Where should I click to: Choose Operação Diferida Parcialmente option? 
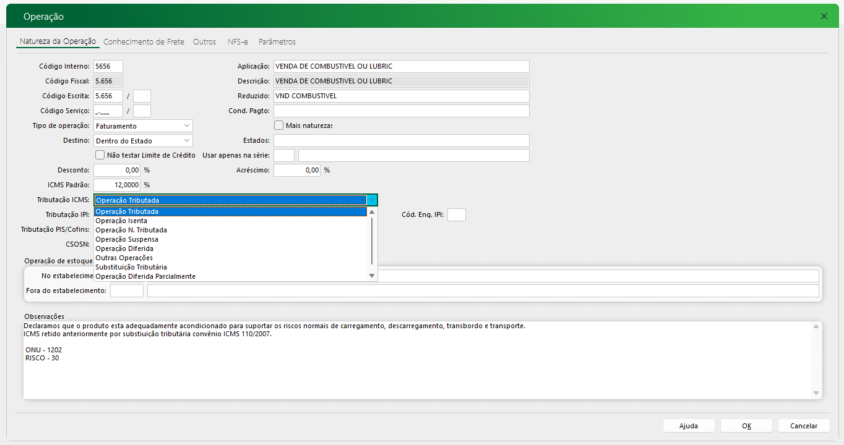tap(230, 276)
